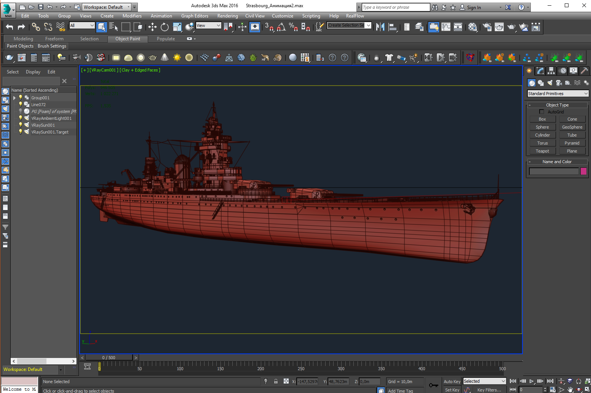Activate the Select Object tool
Viewport: 591px width, 393px height.
(101, 27)
